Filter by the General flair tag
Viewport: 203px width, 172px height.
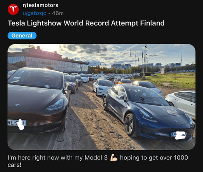tap(22, 36)
